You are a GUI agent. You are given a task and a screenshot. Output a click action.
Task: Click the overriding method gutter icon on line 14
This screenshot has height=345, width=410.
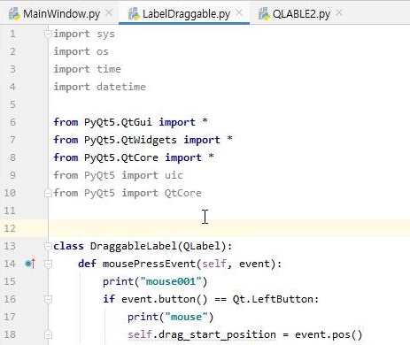[x=30, y=264]
